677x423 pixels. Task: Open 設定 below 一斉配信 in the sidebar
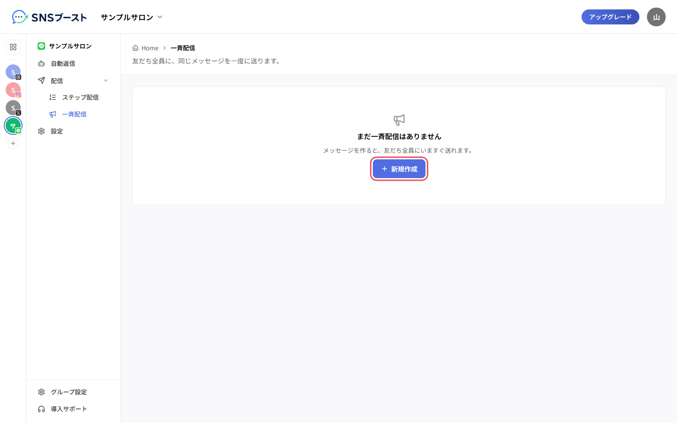pos(73,131)
